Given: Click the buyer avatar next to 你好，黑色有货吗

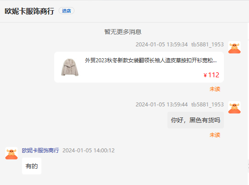Looking at the screenshot, I should pyautogui.click(x=234, y=107).
